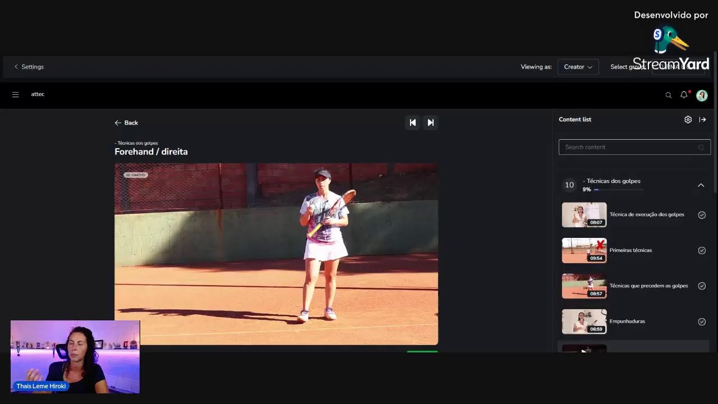The image size is (718, 404).
Task: Open the user profile avatar
Action: coord(702,95)
